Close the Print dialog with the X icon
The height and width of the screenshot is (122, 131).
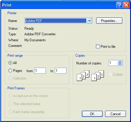[126, 5]
